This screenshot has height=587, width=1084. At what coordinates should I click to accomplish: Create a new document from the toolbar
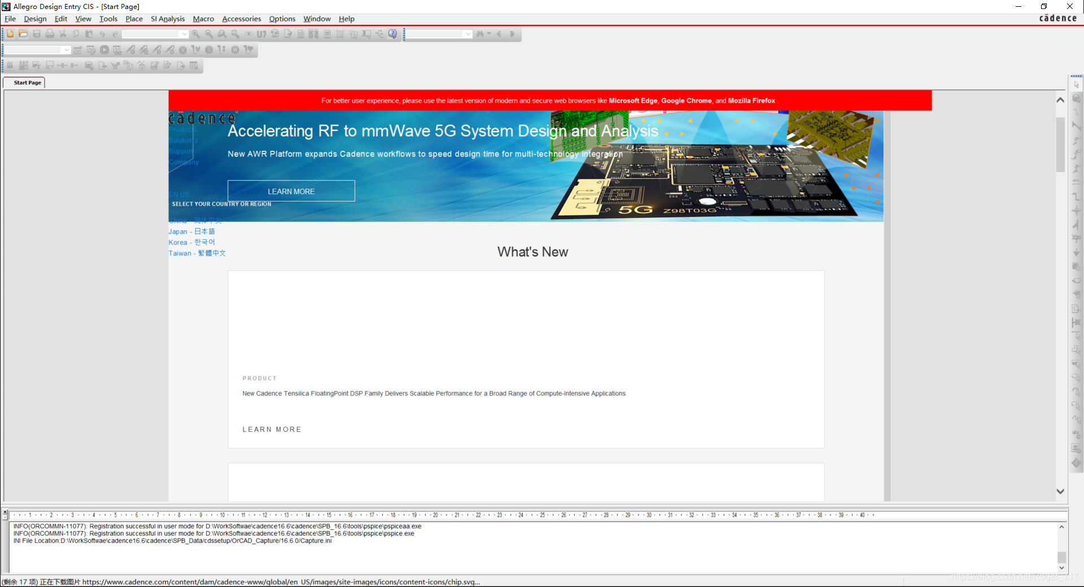10,34
